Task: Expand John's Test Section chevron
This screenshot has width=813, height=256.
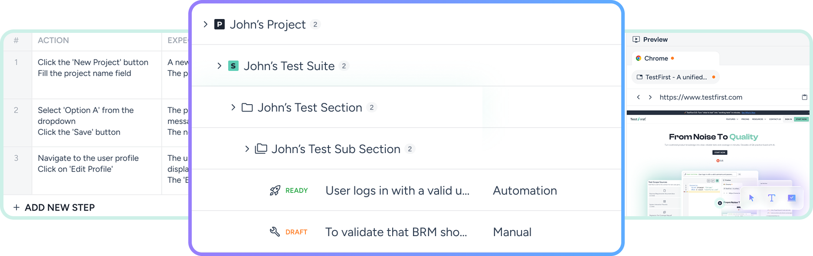Action: coord(233,108)
